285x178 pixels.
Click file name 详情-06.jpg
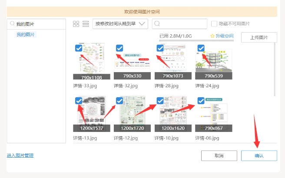(207, 138)
